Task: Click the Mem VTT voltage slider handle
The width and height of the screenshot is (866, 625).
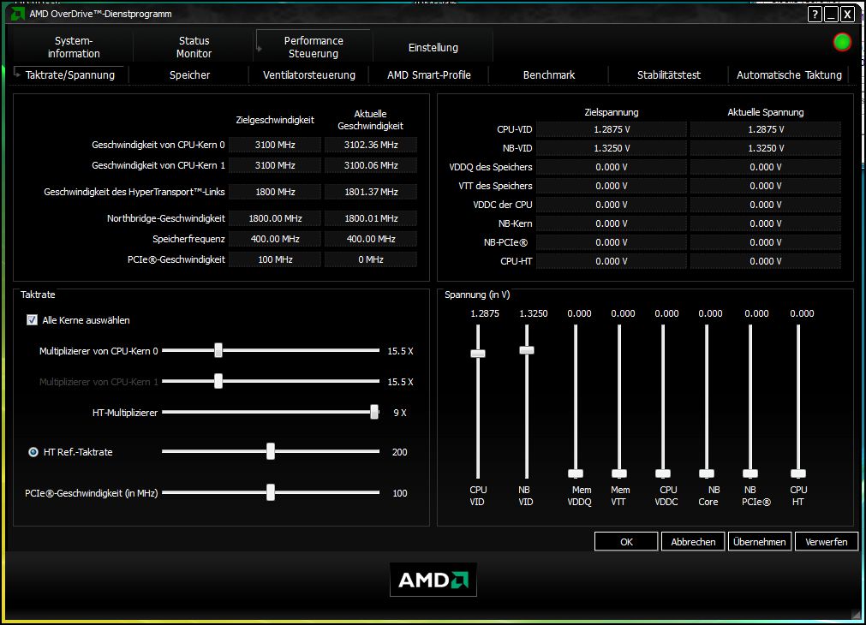Action: [619, 473]
